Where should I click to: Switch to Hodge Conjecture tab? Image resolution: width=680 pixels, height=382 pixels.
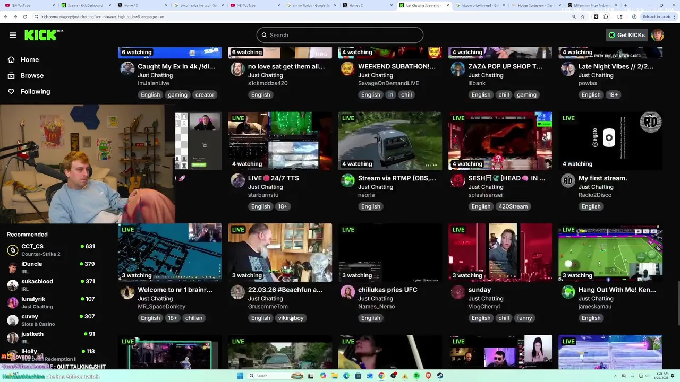click(x=535, y=5)
